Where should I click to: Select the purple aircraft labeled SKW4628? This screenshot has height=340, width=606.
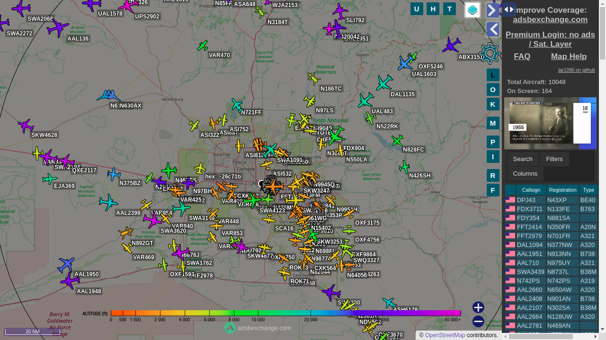[26, 126]
